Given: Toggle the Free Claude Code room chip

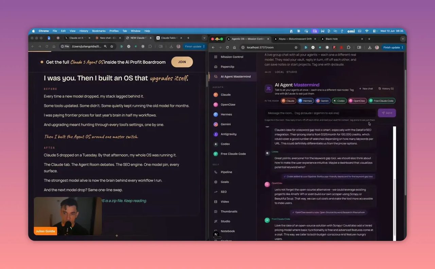Looking at the screenshot, I should tap(382, 101).
